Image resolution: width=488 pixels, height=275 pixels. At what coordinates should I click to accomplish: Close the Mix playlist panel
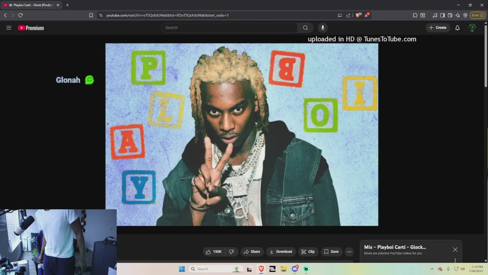pyautogui.click(x=455, y=249)
